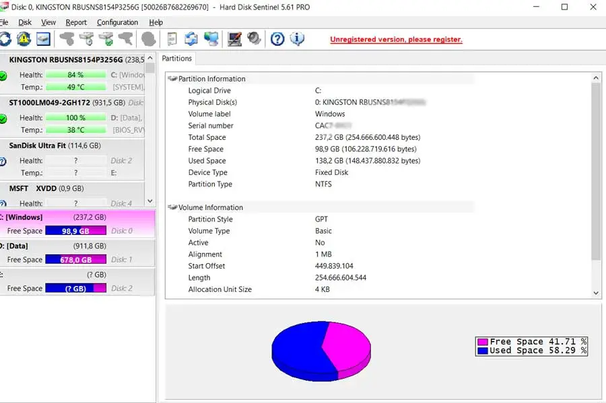The width and height of the screenshot is (606, 403).
Task: Open the blue question mark help icon
Action: [277, 38]
